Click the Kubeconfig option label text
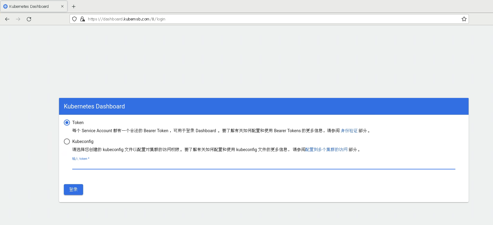The width and height of the screenshot is (493, 225). [83, 141]
